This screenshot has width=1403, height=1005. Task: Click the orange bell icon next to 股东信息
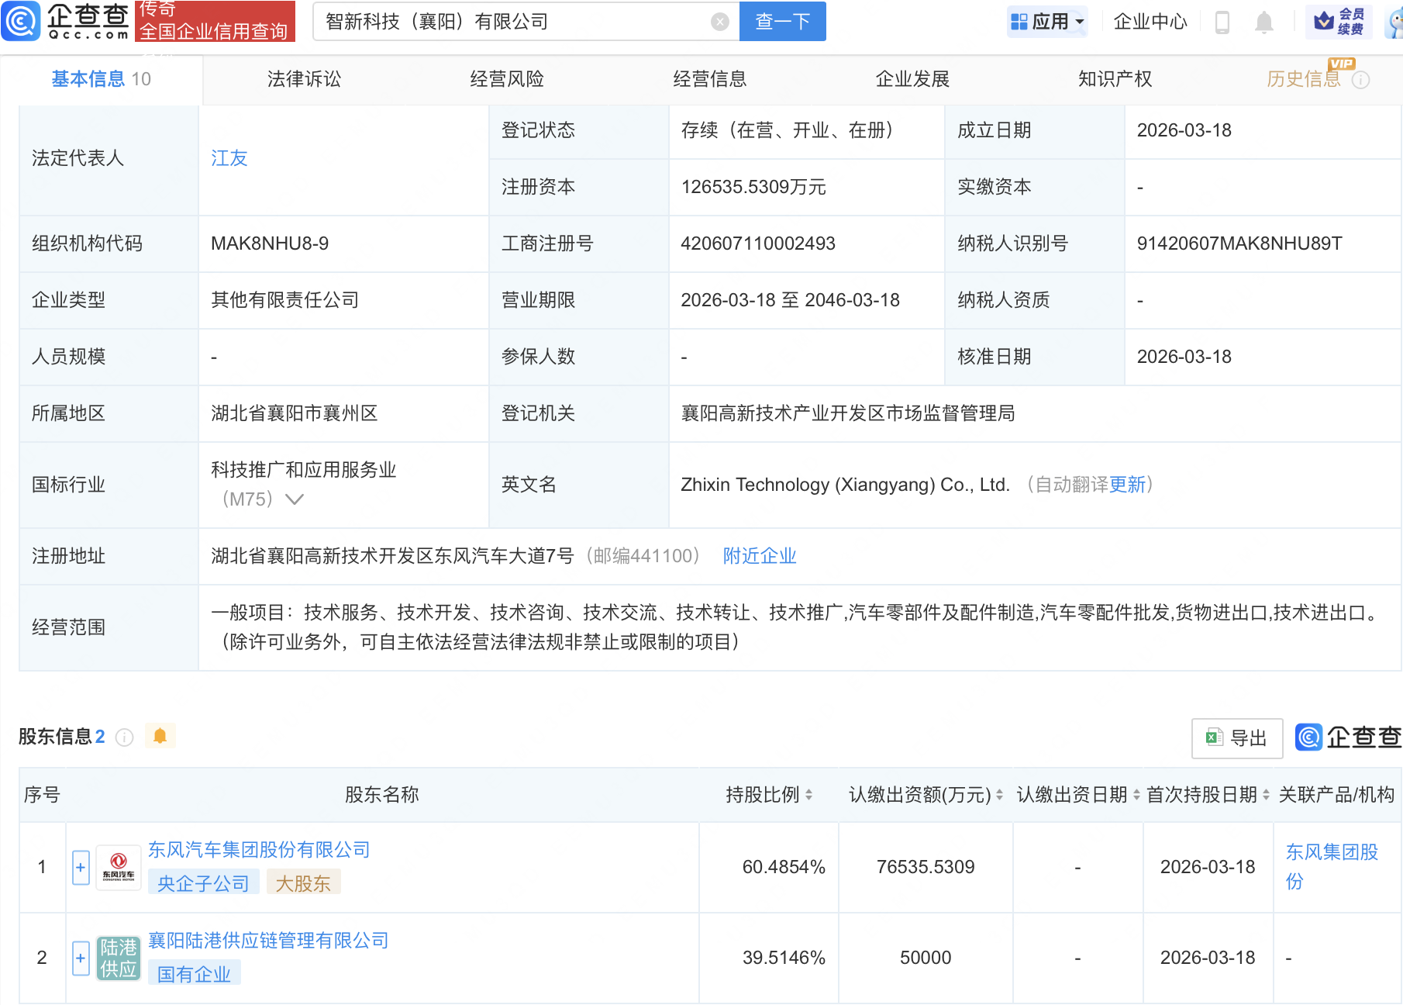pyautogui.click(x=160, y=735)
